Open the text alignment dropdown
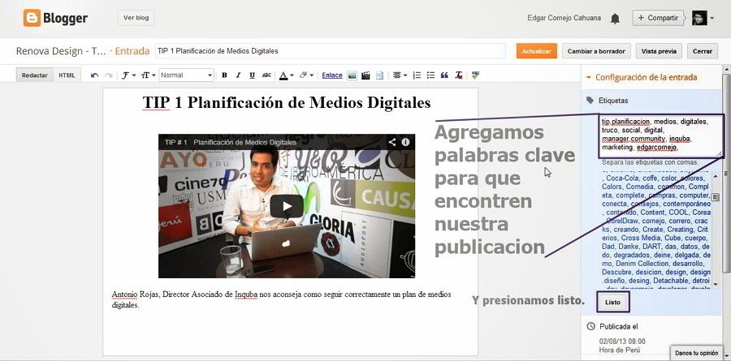 [400, 75]
